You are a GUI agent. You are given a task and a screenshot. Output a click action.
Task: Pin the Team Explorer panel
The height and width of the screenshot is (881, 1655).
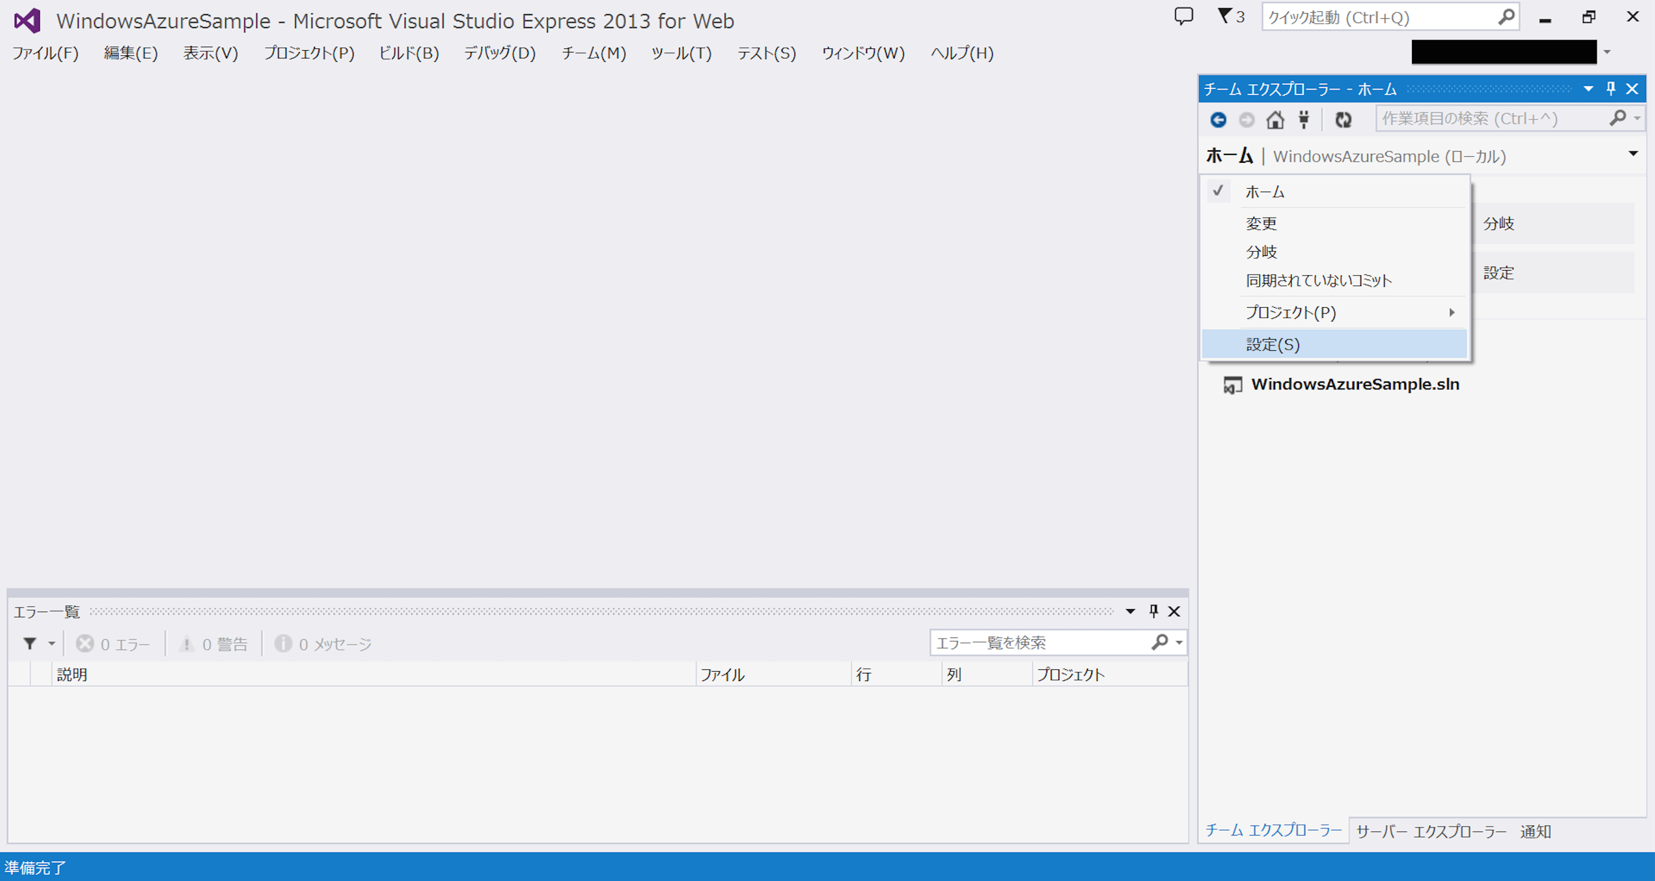tap(1611, 88)
